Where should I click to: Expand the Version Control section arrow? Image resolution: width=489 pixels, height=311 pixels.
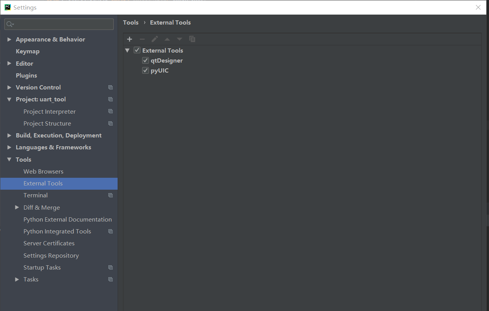click(9, 88)
